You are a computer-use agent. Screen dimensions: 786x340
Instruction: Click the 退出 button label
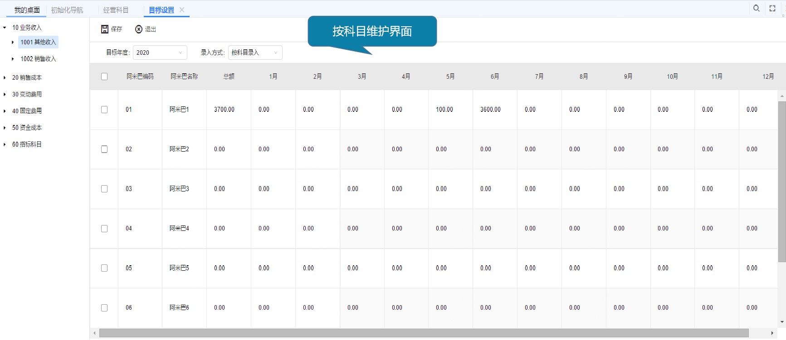click(151, 29)
